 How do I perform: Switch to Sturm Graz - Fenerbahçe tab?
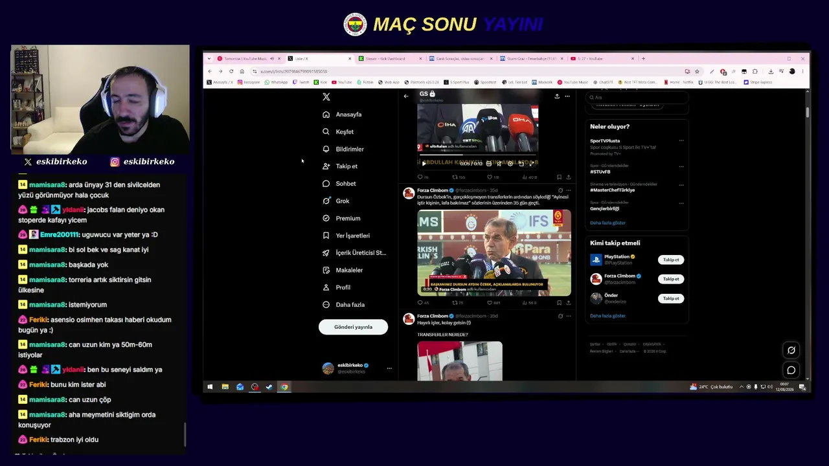click(532, 59)
